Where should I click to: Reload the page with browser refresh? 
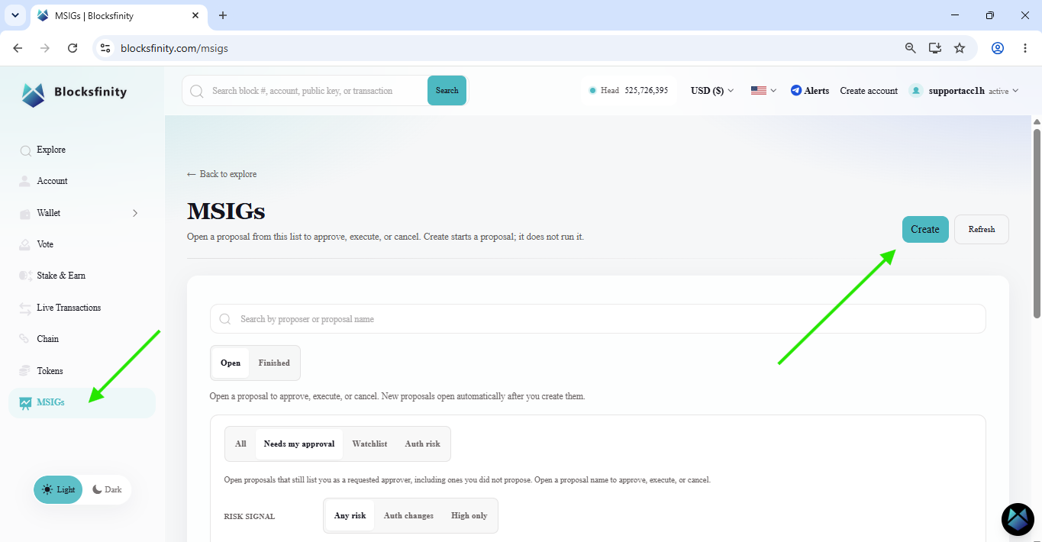pos(73,48)
